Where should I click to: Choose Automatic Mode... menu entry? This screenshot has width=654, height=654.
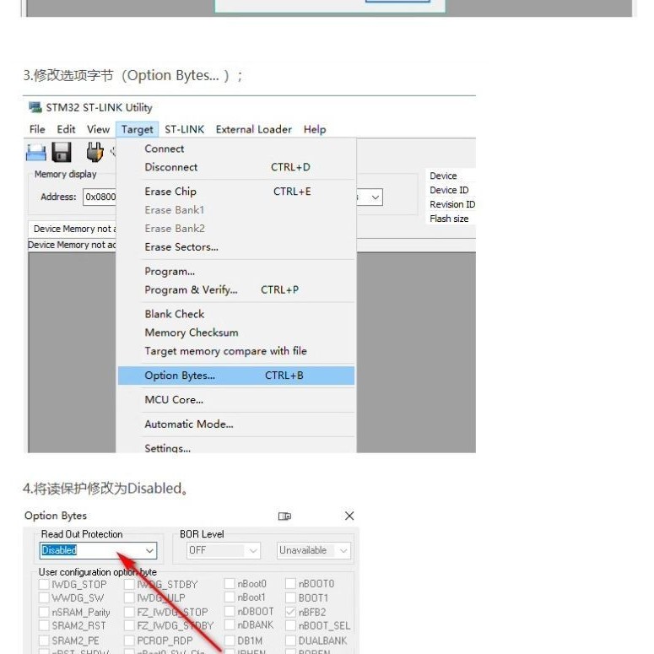236,424
